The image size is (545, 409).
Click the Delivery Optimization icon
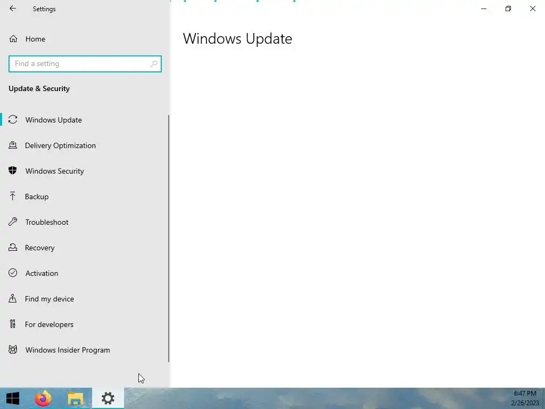[13, 145]
